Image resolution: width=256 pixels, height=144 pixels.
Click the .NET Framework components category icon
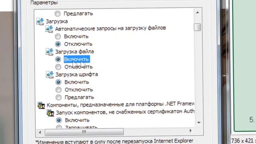(x=41, y=105)
